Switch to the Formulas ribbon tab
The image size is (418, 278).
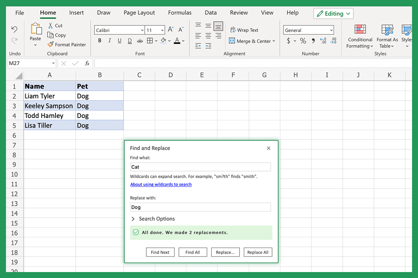point(180,13)
